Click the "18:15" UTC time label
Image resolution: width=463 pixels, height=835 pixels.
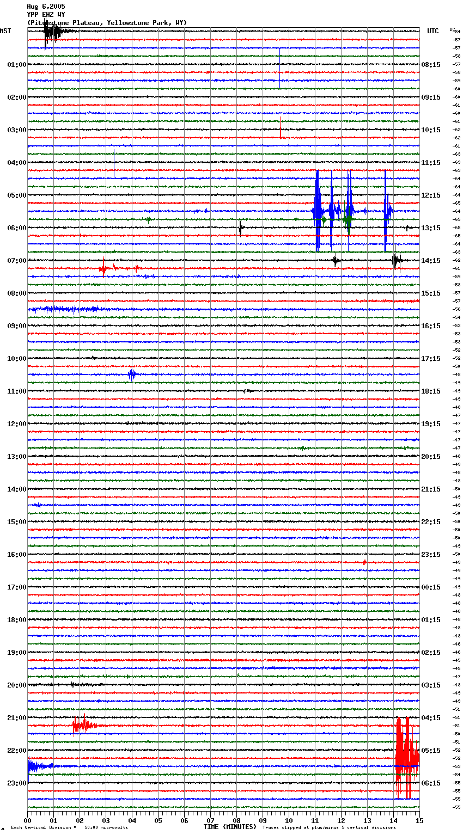pyautogui.click(x=431, y=391)
